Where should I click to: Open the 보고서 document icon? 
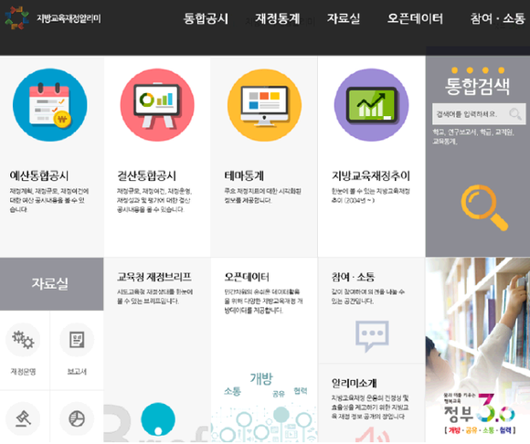(77, 340)
